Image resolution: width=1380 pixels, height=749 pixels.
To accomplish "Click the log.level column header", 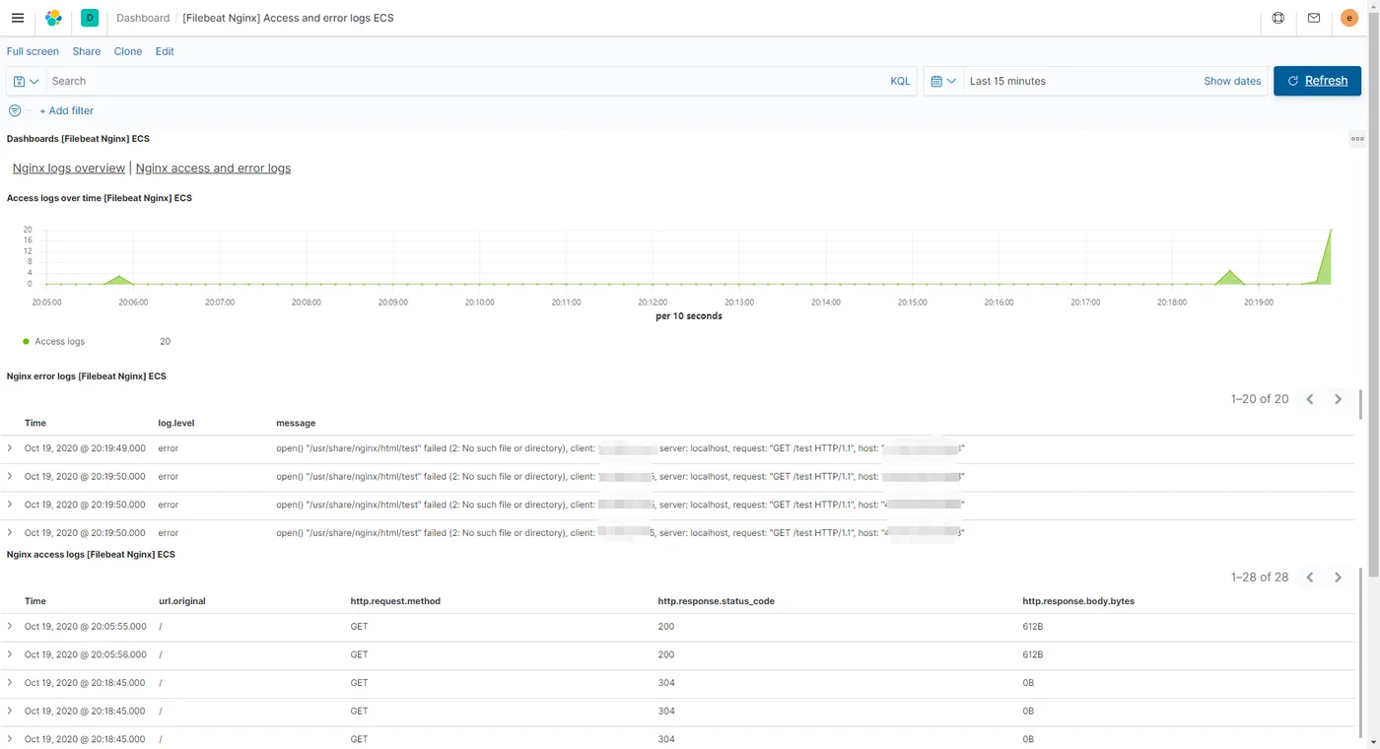I will 176,423.
